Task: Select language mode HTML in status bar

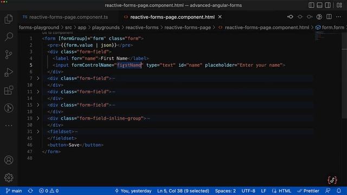Action: [x=282, y=191]
